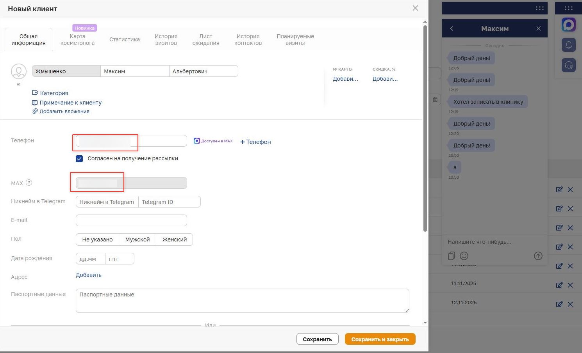
Task: Open the emoji picker in chat
Action: click(x=464, y=256)
